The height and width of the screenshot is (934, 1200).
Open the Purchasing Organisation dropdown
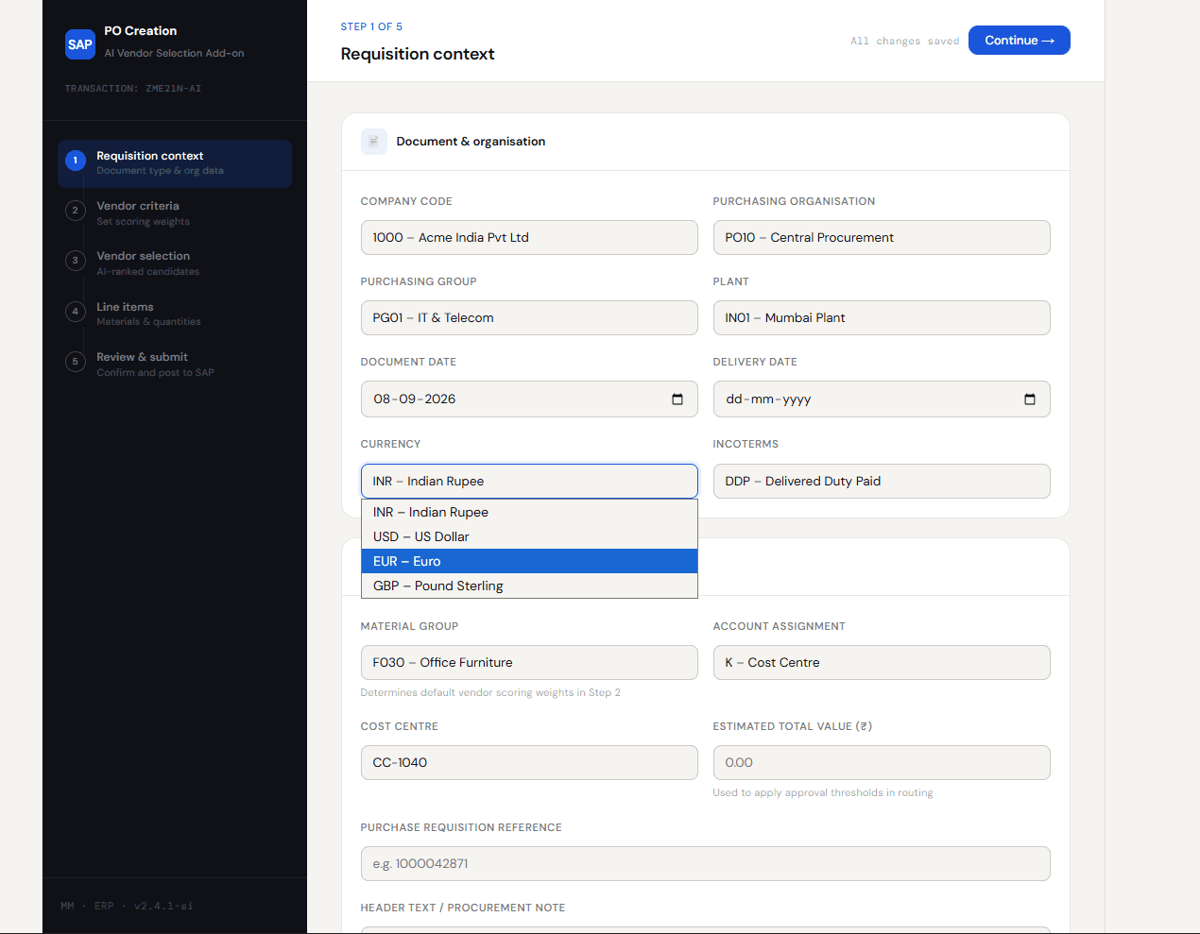(x=882, y=238)
